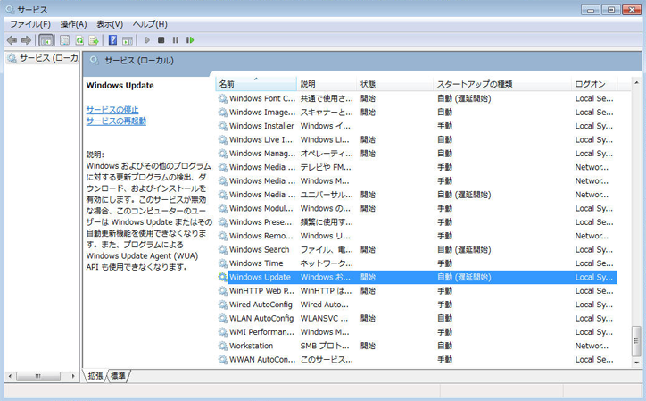Toggle the action pane toolbar icon
The width and height of the screenshot is (646, 401).
point(128,40)
